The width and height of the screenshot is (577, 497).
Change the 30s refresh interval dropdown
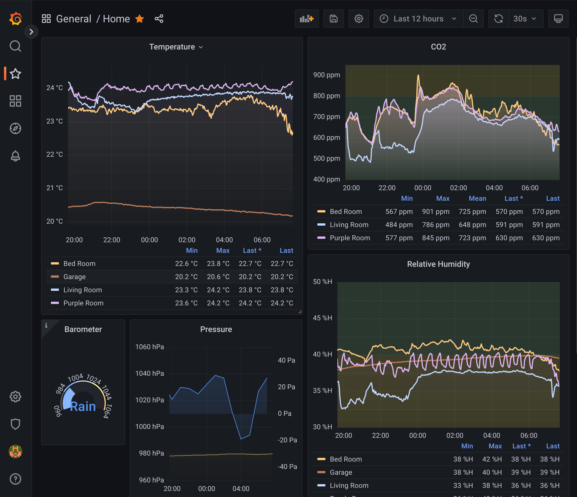[526, 18]
